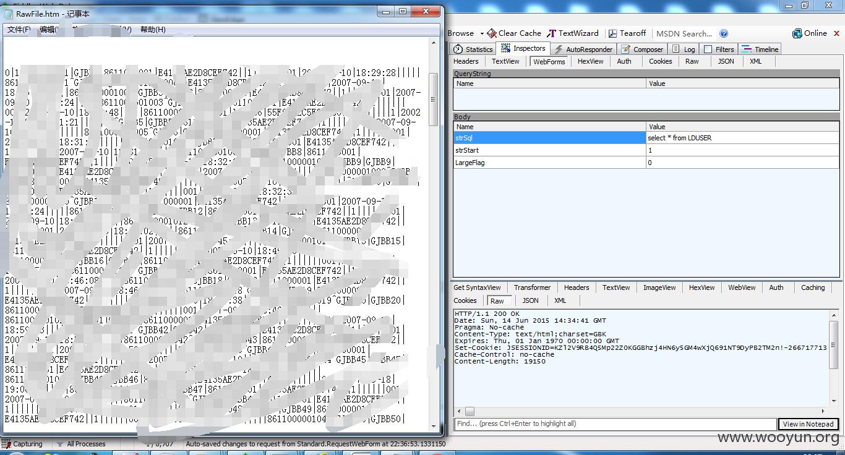Select request Headers inspector tab
The height and width of the screenshot is (455, 845).
click(x=466, y=61)
